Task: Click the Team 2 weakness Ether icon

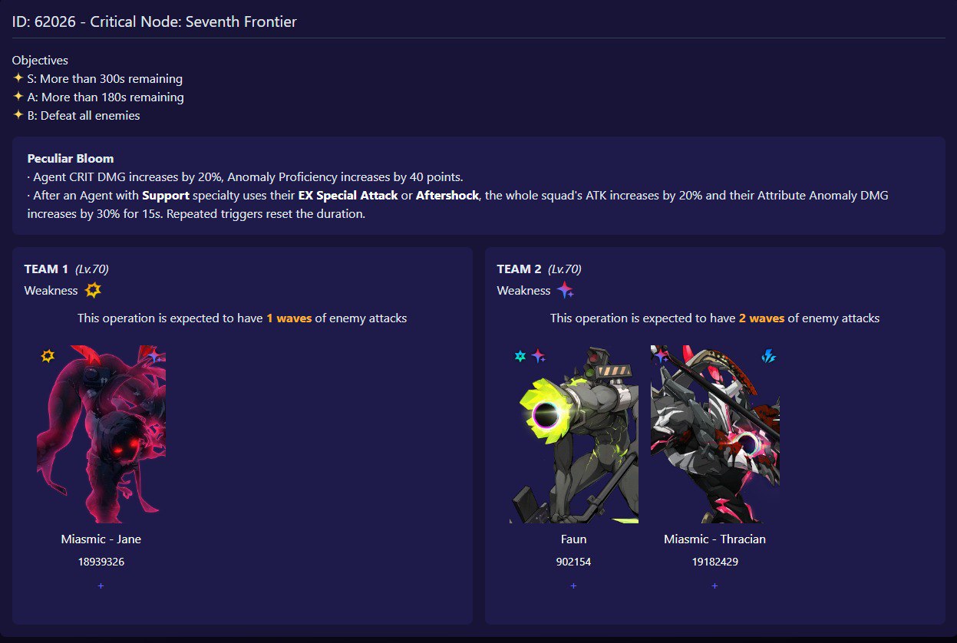Action: click(x=566, y=290)
